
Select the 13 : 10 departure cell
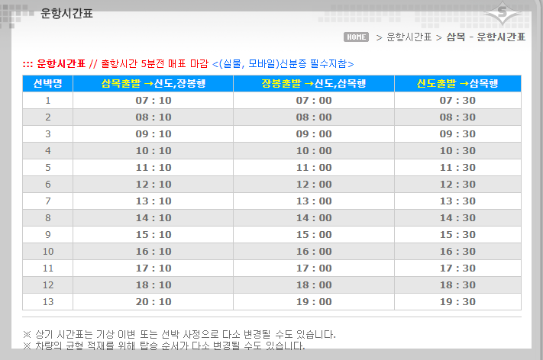point(154,201)
